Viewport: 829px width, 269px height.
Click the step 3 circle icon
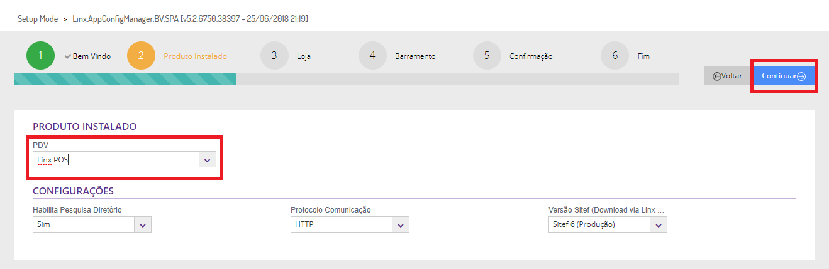(274, 56)
